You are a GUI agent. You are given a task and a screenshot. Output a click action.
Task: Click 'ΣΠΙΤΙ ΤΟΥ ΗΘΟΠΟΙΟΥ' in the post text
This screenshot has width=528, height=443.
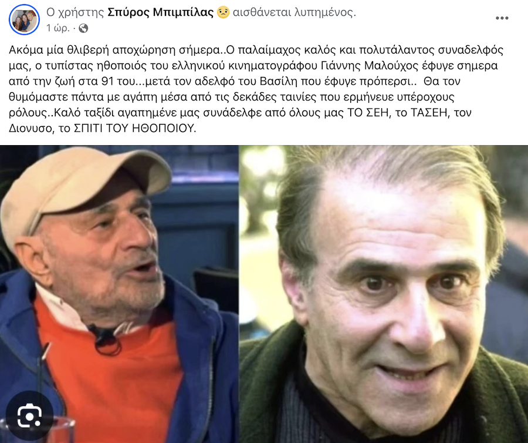coord(134,128)
